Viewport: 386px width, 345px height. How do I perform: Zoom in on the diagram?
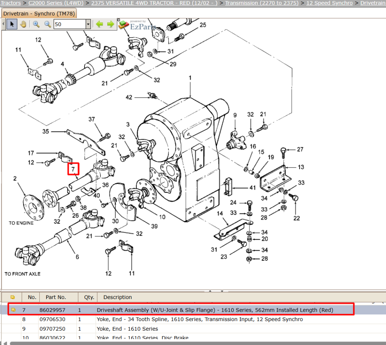[x=36, y=24]
